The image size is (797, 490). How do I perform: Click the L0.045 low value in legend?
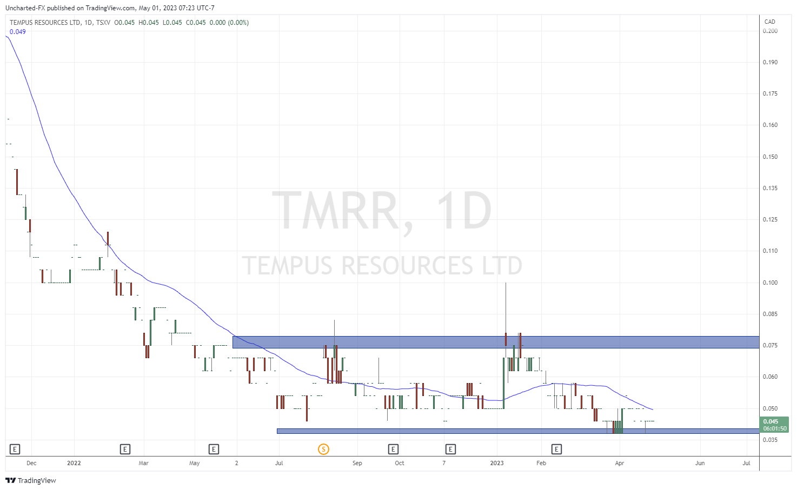(x=172, y=23)
